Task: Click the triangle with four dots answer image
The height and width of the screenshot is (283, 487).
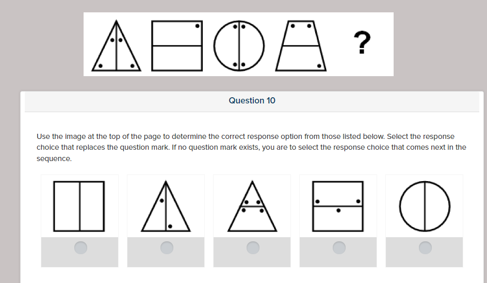Action: pyautogui.click(x=252, y=206)
